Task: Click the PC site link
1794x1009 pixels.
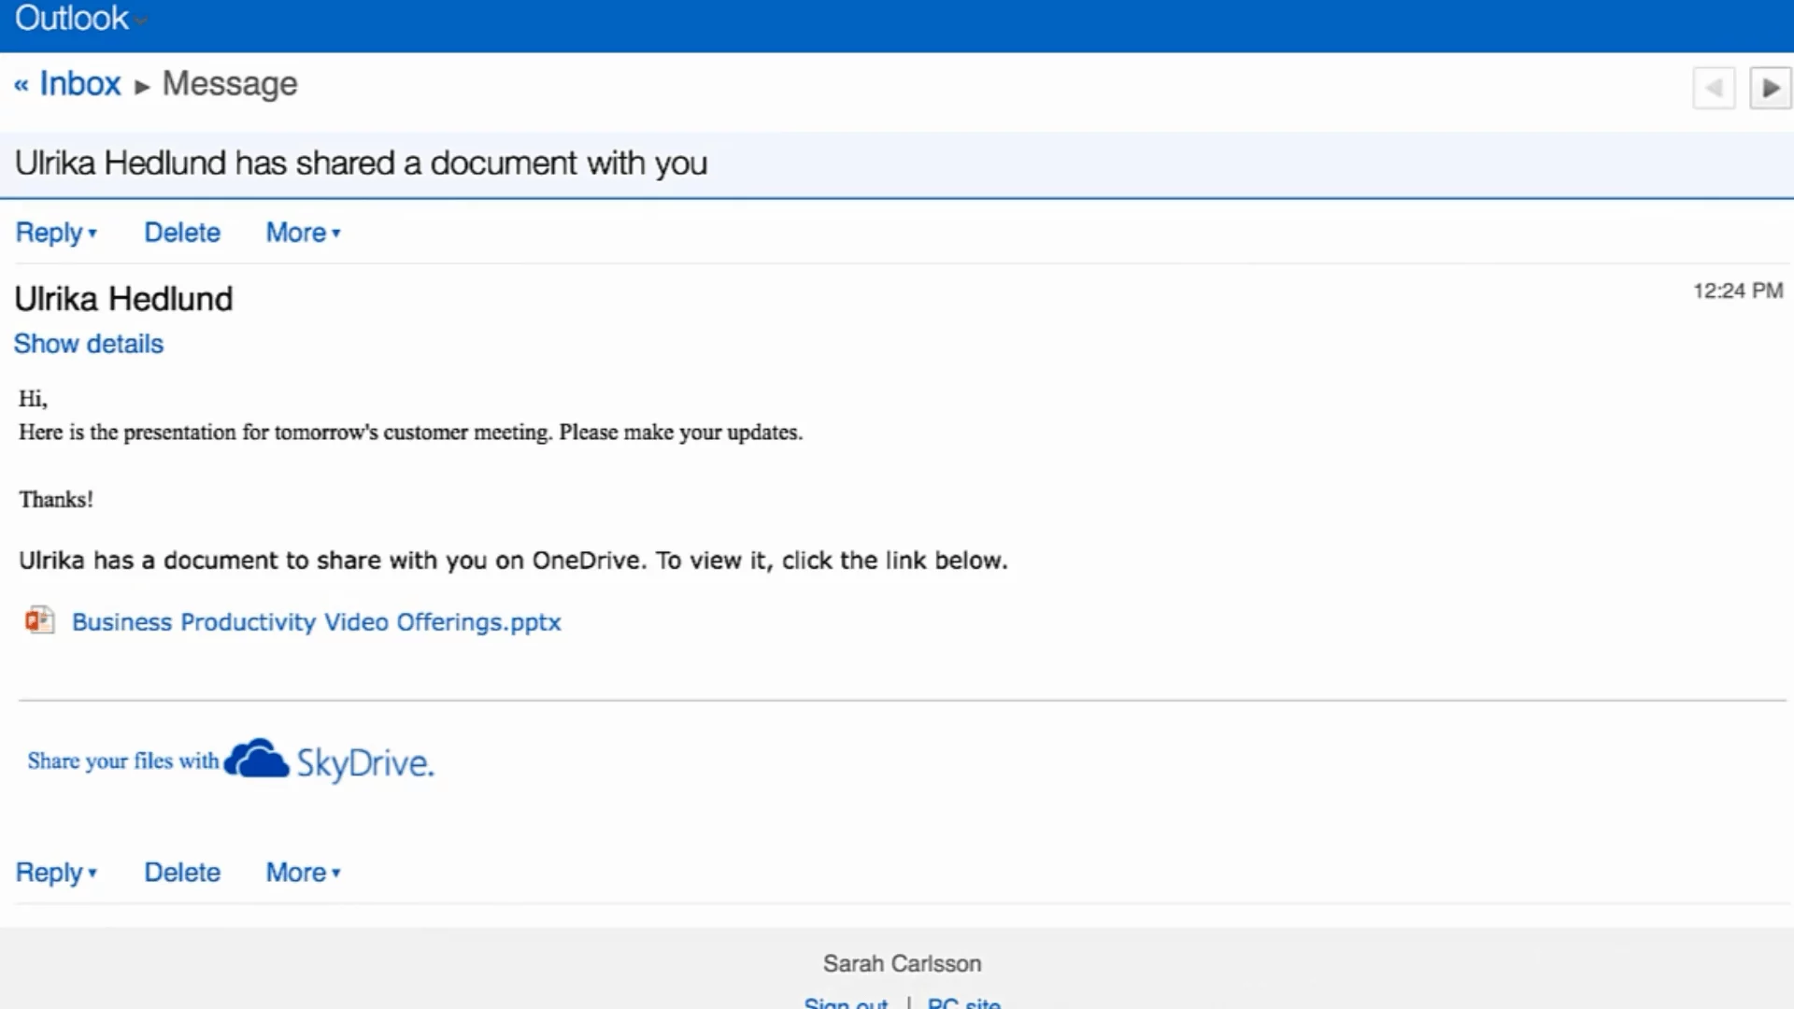Action: [x=963, y=1002]
